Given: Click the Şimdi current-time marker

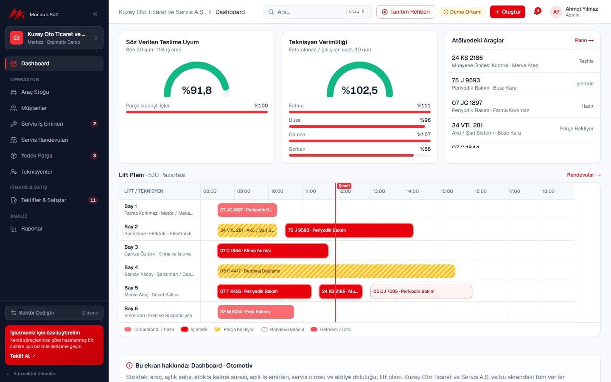Looking at the screenshot, I should [x=344, y=185].
